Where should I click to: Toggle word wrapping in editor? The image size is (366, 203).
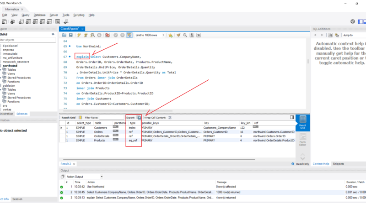tap(199, 35)
